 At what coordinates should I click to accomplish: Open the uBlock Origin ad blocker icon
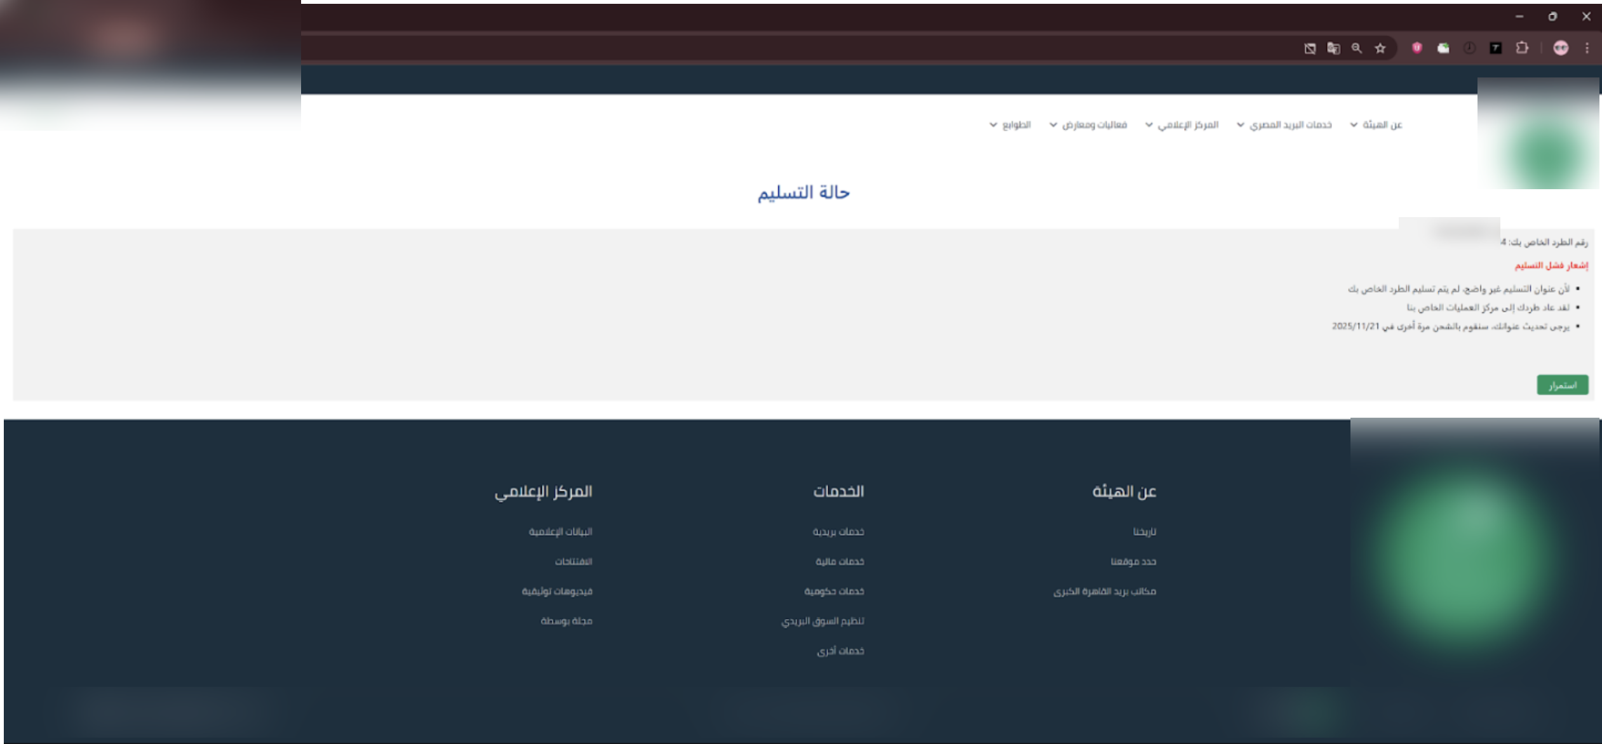1418,48
